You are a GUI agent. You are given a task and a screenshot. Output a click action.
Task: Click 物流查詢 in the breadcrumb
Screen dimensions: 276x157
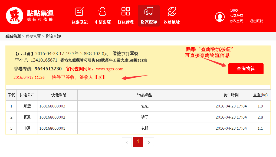pos(53,36)
